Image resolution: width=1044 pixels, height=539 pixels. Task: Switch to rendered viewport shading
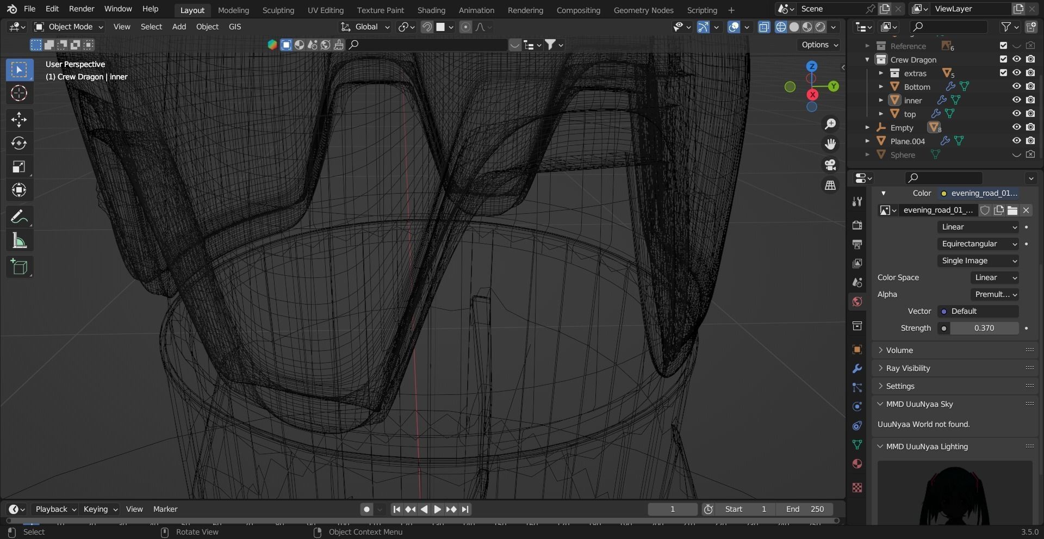[x=821, y=27]
